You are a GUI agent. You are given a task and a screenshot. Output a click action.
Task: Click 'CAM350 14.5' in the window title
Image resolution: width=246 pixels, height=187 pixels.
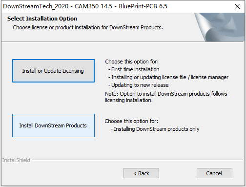[93, 6]
